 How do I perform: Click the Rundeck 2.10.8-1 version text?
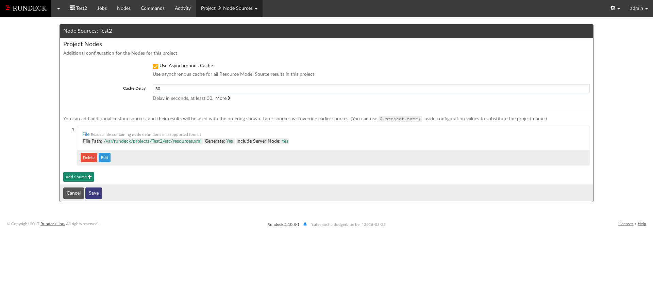click(x=283, y=225)
